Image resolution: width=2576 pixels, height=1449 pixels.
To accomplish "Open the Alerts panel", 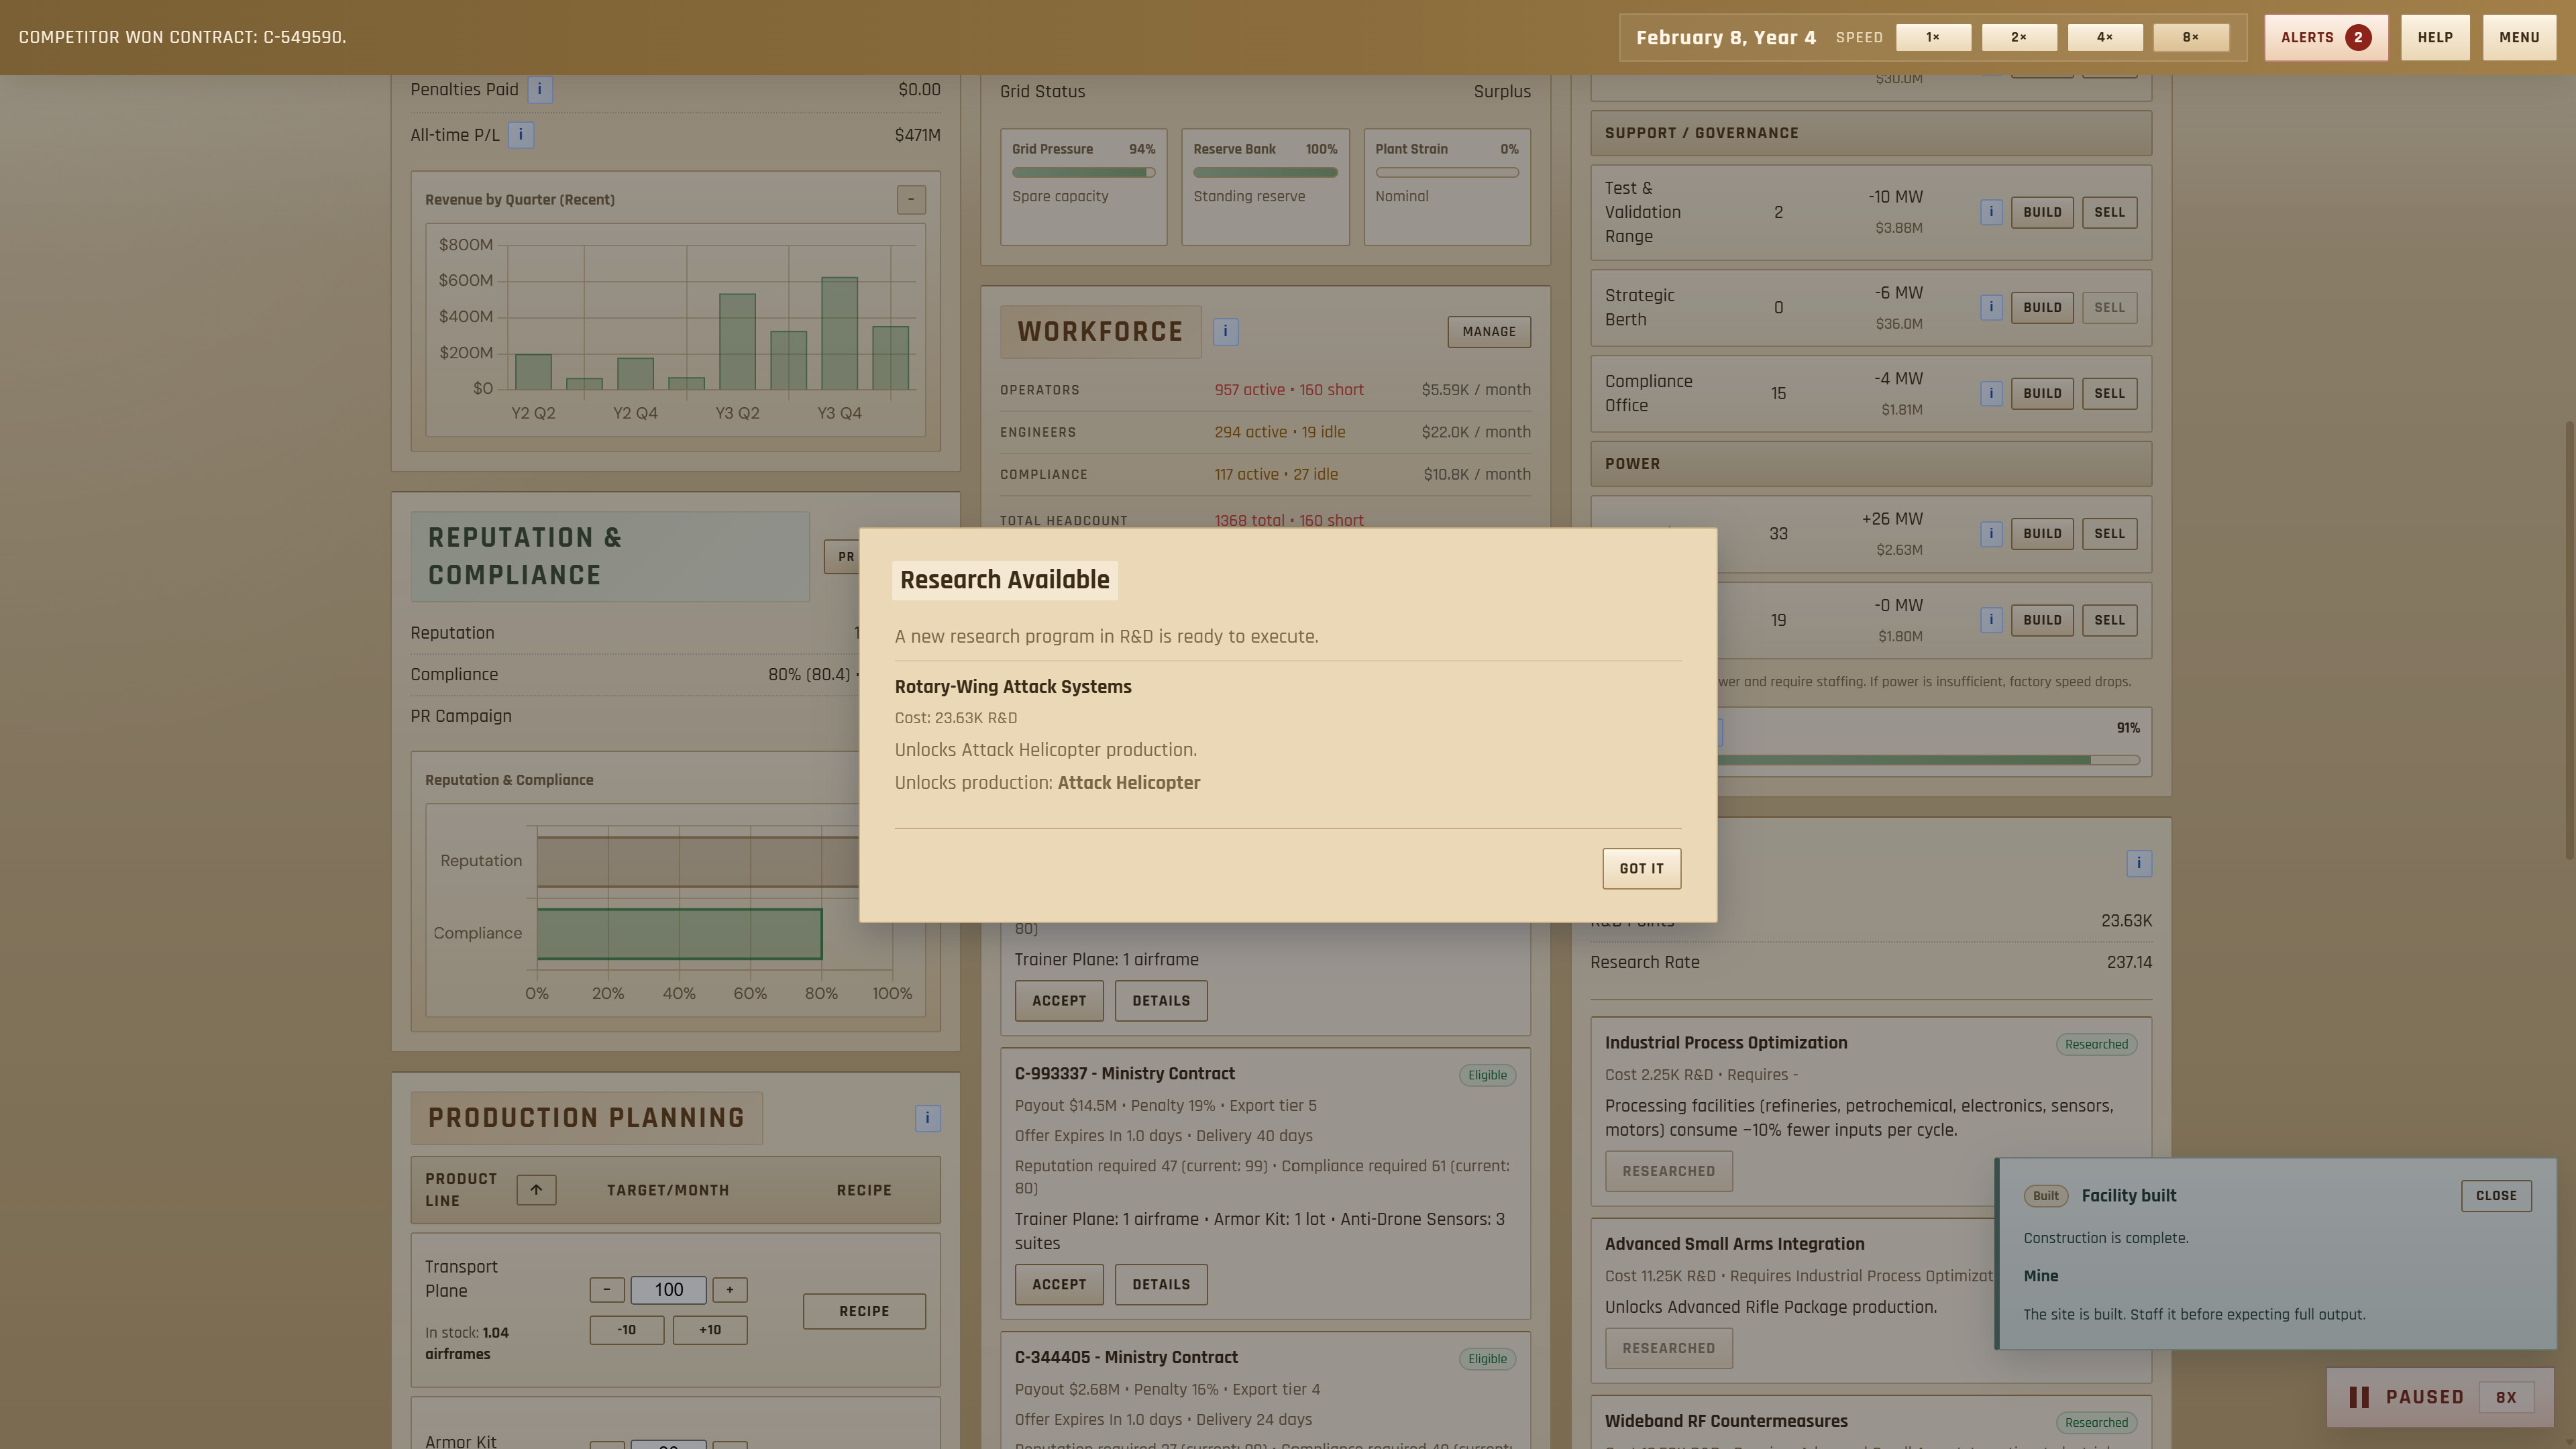I will pyautogui.click(x=2325, y=37).
